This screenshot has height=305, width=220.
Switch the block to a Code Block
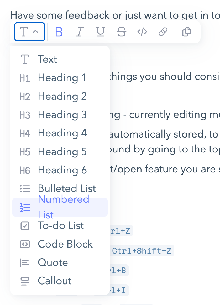coord(65,244)
